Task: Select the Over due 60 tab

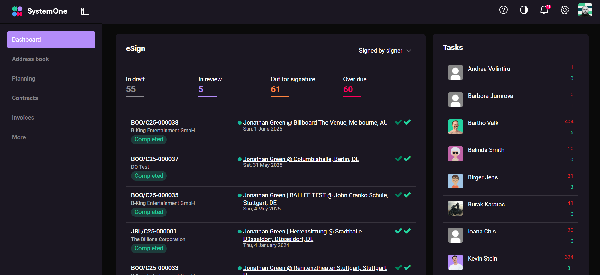Action: 355,86
